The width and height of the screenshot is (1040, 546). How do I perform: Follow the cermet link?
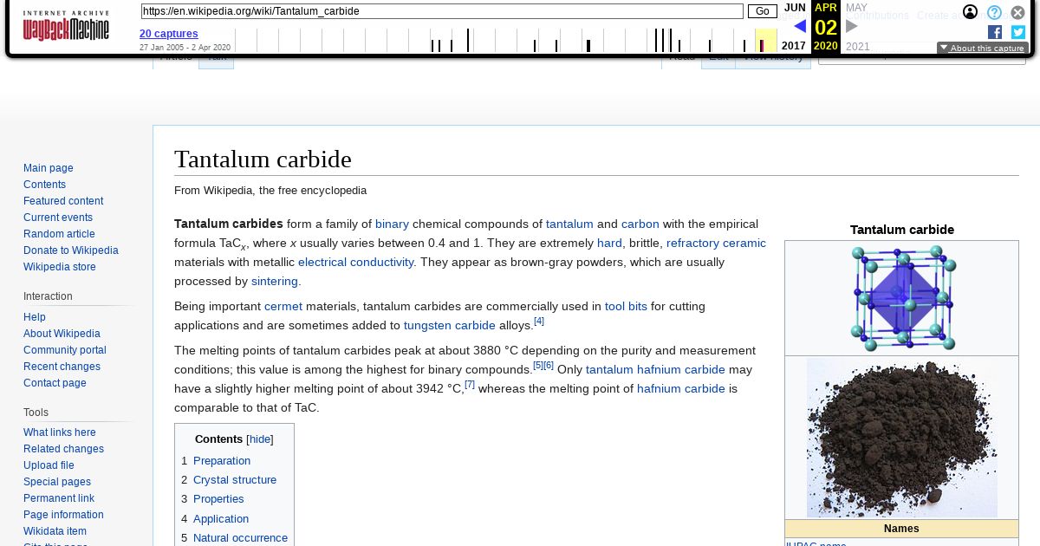[283, 306]
